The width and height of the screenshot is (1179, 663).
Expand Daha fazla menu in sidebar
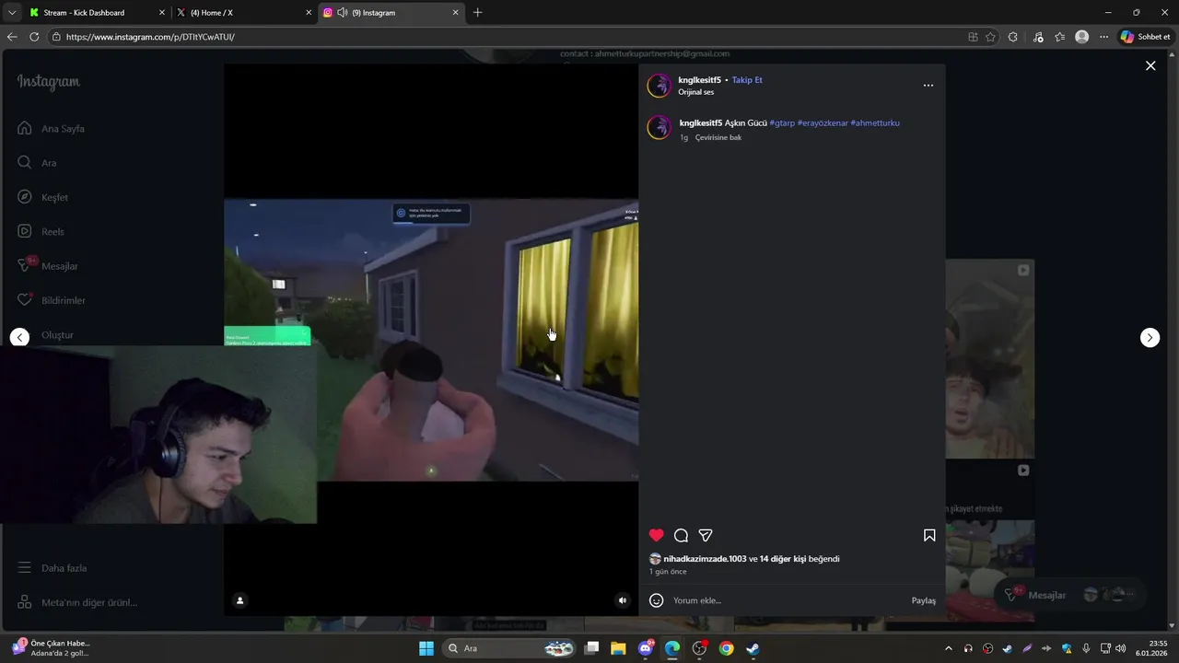tap(53, 568)
